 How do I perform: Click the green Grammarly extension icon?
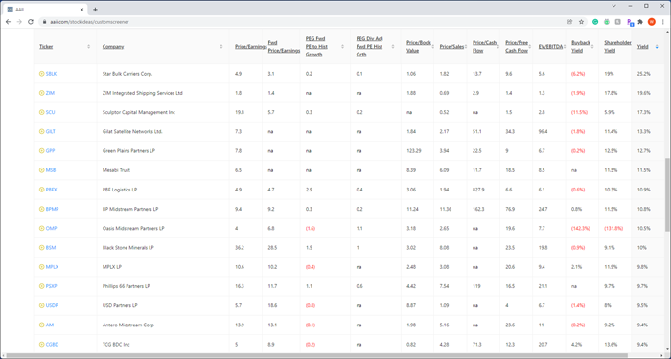595,22
